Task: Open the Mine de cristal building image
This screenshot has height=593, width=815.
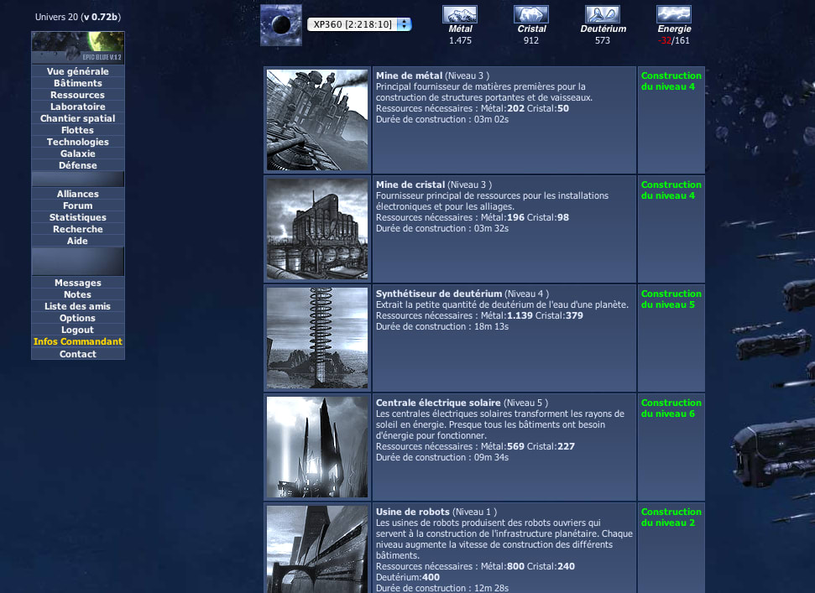Action: click(317, 229)
